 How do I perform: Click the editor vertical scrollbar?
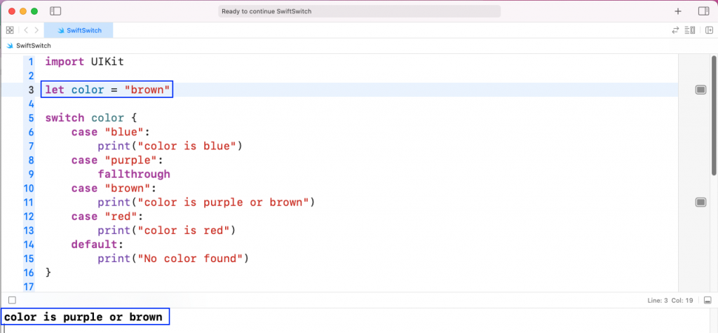[x=713, y=114]
